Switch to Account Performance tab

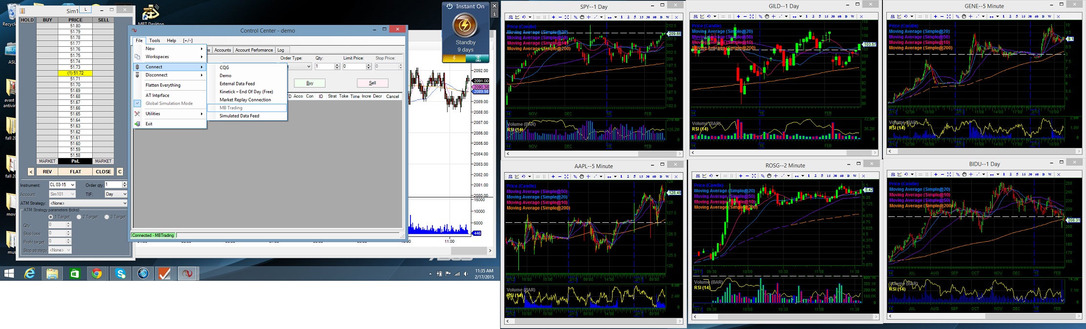click(x=254, y=50)
